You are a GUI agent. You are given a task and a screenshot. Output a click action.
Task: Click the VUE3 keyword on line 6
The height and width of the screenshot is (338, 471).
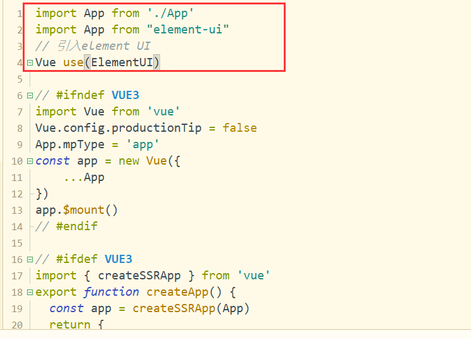click(125, 95)
